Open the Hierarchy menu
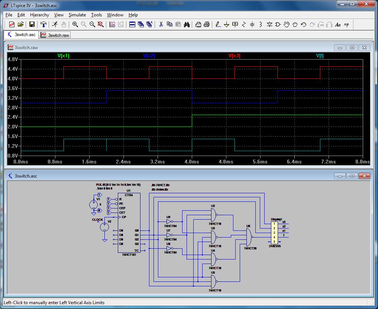Image resolution: width=378 pixels, height=309 pixels. (x=39, y=15)
